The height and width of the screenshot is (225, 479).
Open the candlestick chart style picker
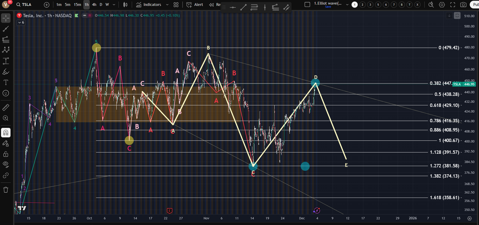coord(125,5)
